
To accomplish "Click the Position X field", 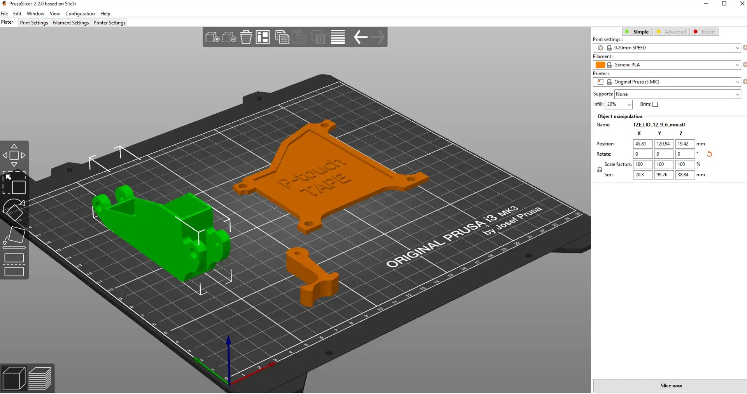I will click(643, 144).
